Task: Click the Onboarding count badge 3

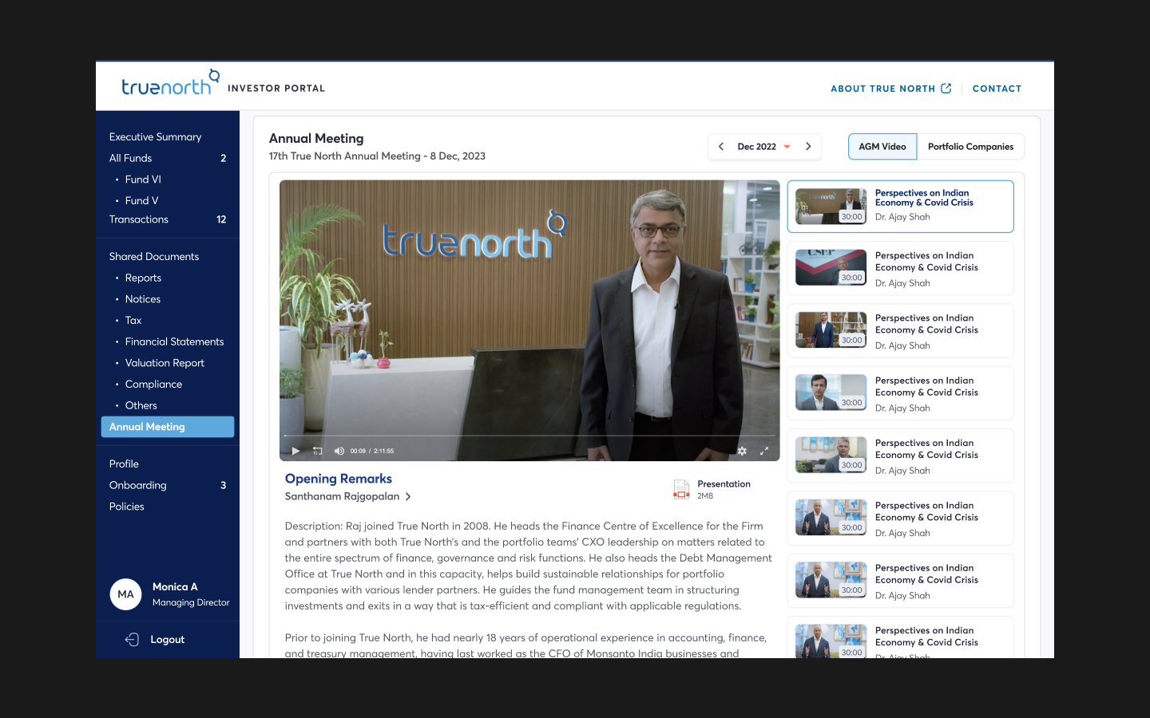Action: point(223,485)
